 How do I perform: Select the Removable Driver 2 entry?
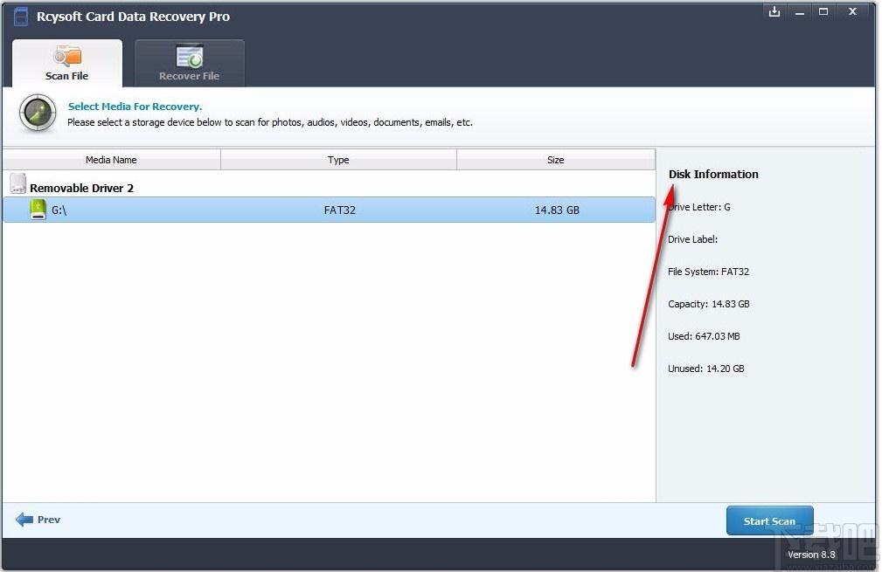click(81, 189)
